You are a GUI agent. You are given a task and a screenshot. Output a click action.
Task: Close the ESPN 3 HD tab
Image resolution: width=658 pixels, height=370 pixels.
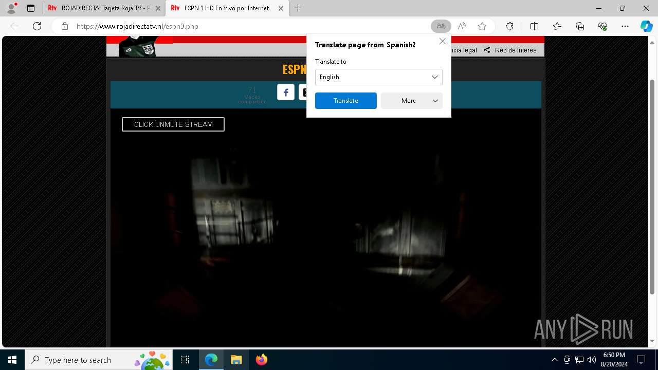(281, 8)
